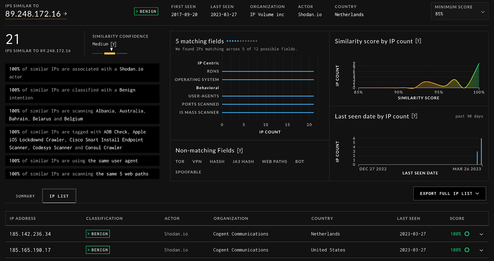This screenshot has height=261, width=494.
Task: Click help icon beside Last seen date by IP count
Action: tap(415, 116)
